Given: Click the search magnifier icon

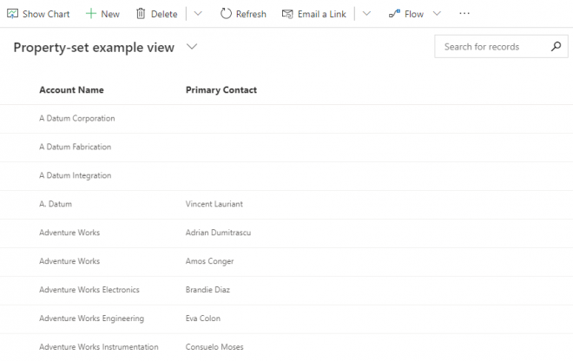Looking at the screenshot, I should [x=557, y=47].
